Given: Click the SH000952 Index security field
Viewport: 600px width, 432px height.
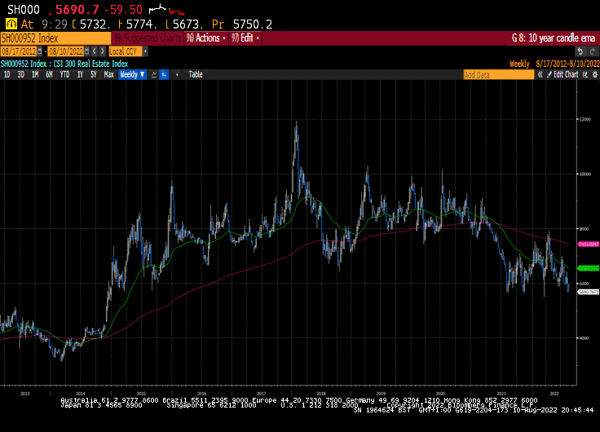Looking at the screenshot, I should pos(55,38).
